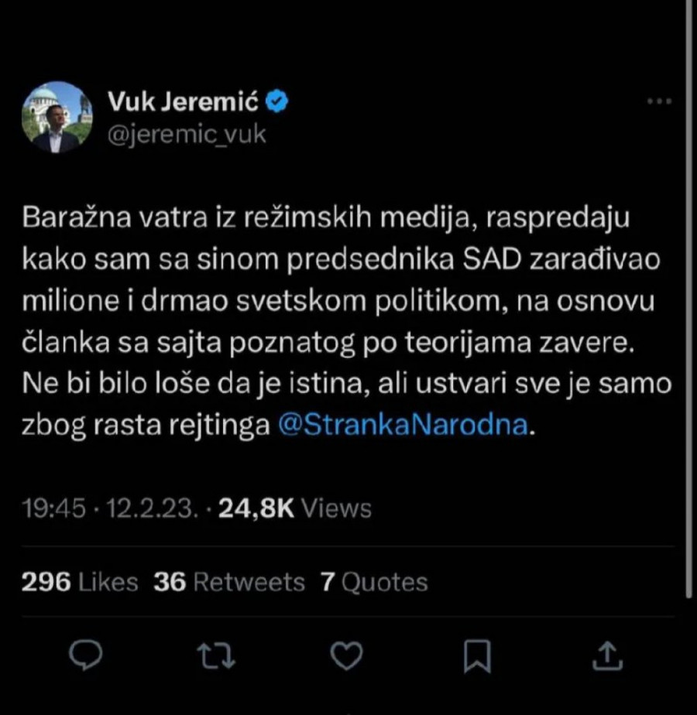This screenshot has height=715, width=697.
Task: Show the 296 Likes list
Action: [x=80, y=581]
